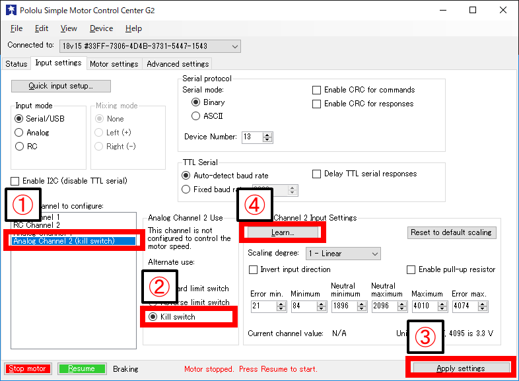Open the Edit menu
Screen dimensions: 519x381
42,28
